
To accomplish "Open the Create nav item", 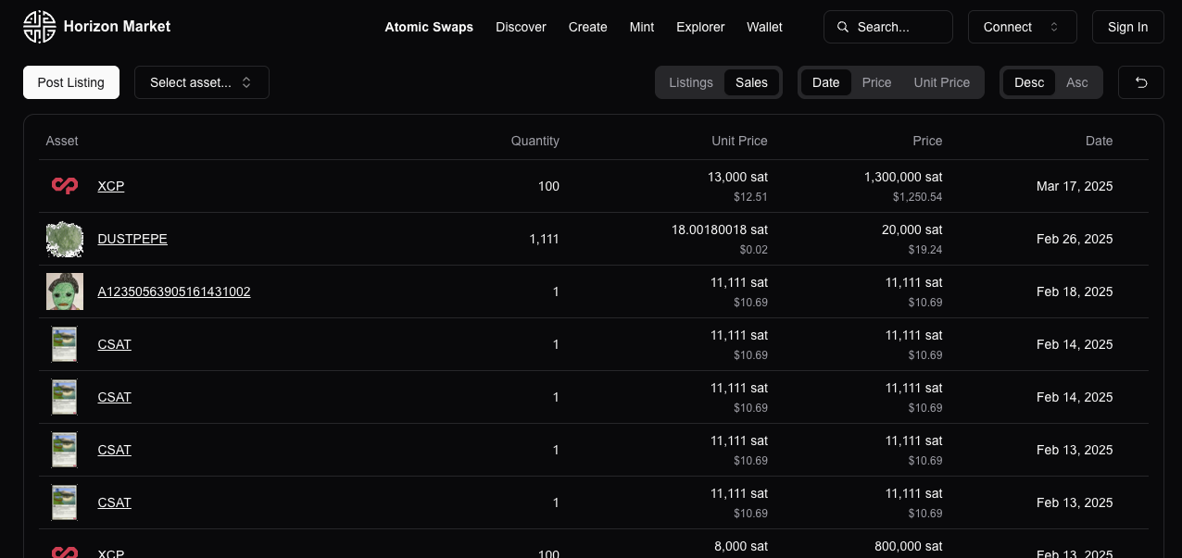I will click(x=588, y=27).
